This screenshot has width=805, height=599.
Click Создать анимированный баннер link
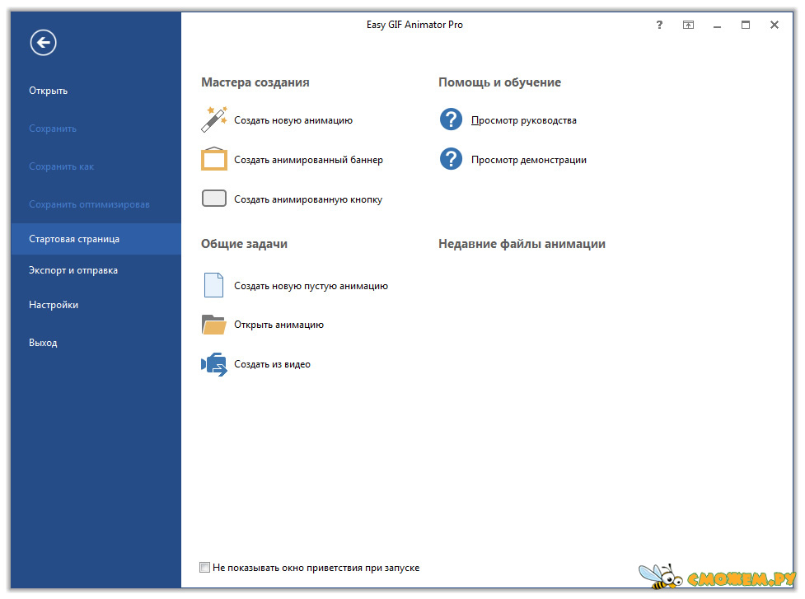(308, 160)
